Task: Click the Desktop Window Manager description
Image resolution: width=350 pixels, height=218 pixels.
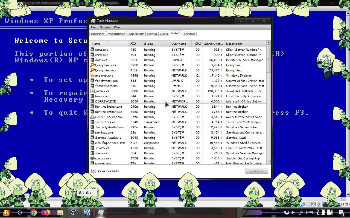Action: (244, 60)
